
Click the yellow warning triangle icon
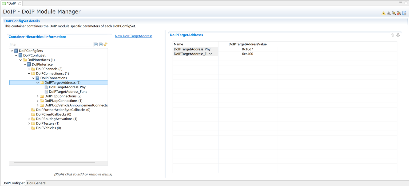[383, 13]
